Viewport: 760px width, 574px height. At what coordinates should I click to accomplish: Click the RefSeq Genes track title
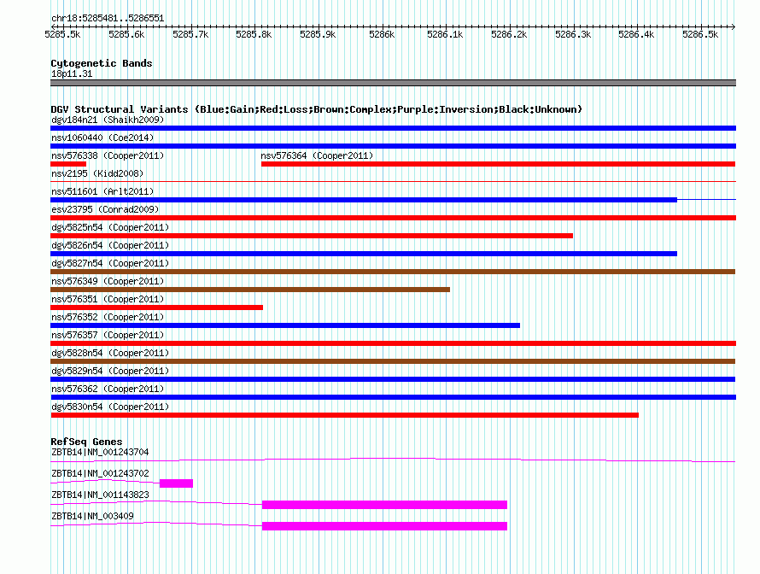pos(86,442)
